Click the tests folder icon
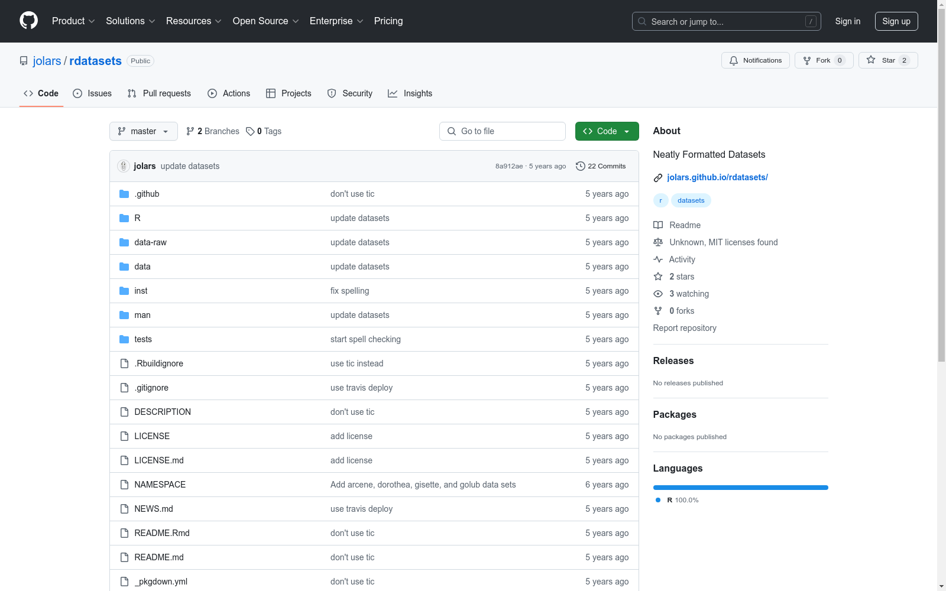The image size is (946, 591). [124, 339]
